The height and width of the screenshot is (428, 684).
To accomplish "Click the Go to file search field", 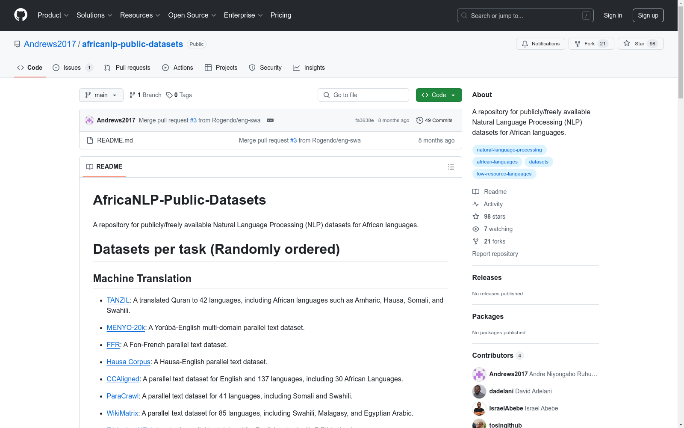I will 363,95.
